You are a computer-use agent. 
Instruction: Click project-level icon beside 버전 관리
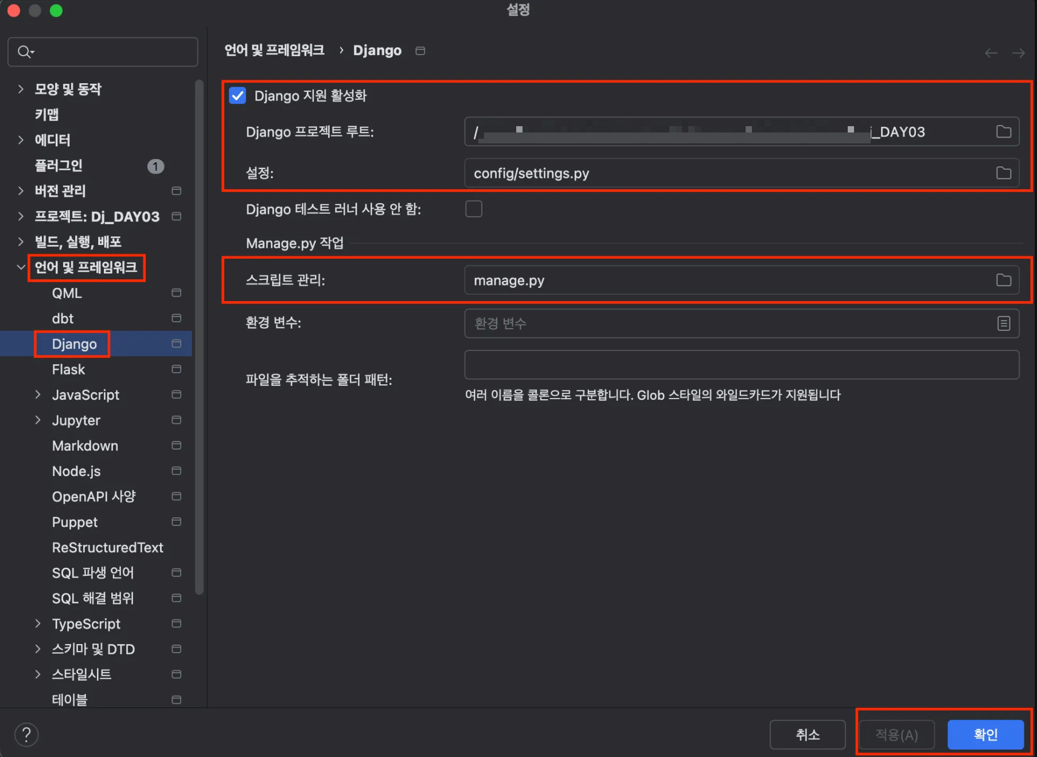coord(177,191)
